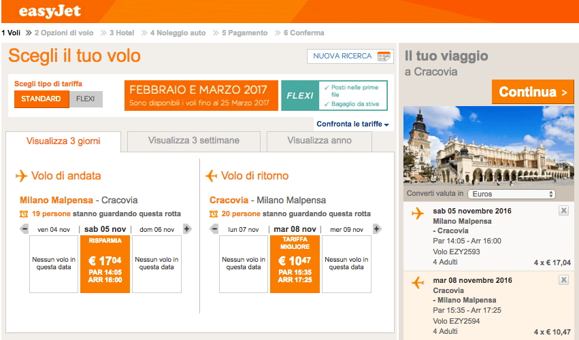The height and width of the screenshot is (340, 579).
Task: Click the Cracovia destination photo
Action: pos(489,144)
